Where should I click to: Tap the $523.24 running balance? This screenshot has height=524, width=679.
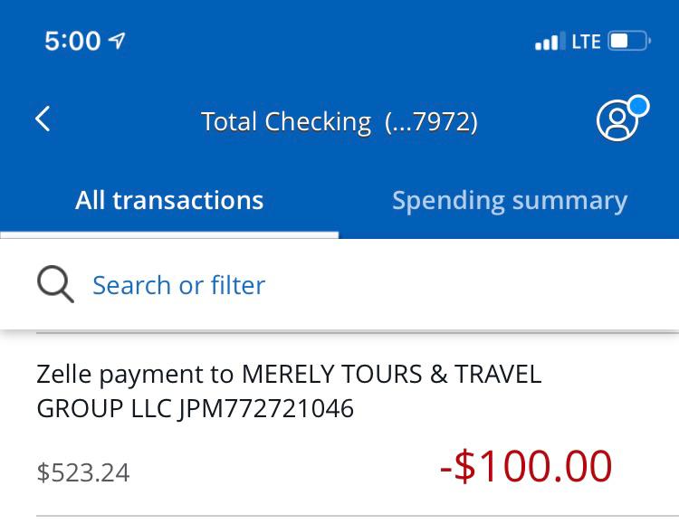click(x=83, y=472)
